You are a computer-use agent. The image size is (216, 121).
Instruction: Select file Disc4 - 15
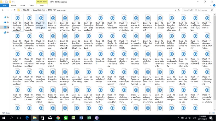(x=171, y=76)
